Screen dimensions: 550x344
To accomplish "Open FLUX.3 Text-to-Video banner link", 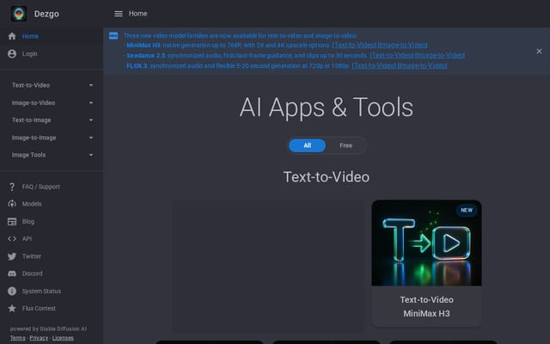I will click(x=374, y=65).
